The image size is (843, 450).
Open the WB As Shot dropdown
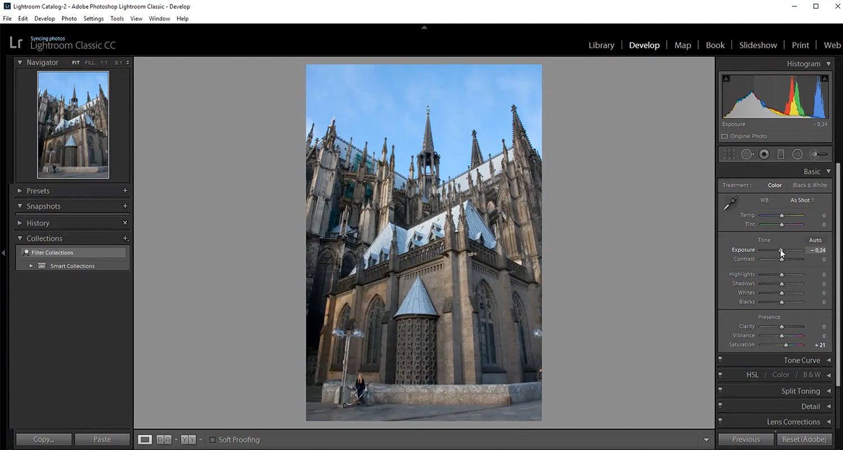tap(802, 200)
